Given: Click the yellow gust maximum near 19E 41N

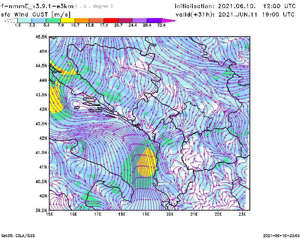Looking at the screenshot, I should point(147,162).
